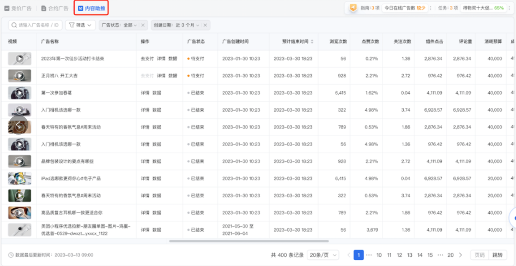
Task: Click ad name 高品质复古耳机哪一款更适合你
Action: [72, 213]
